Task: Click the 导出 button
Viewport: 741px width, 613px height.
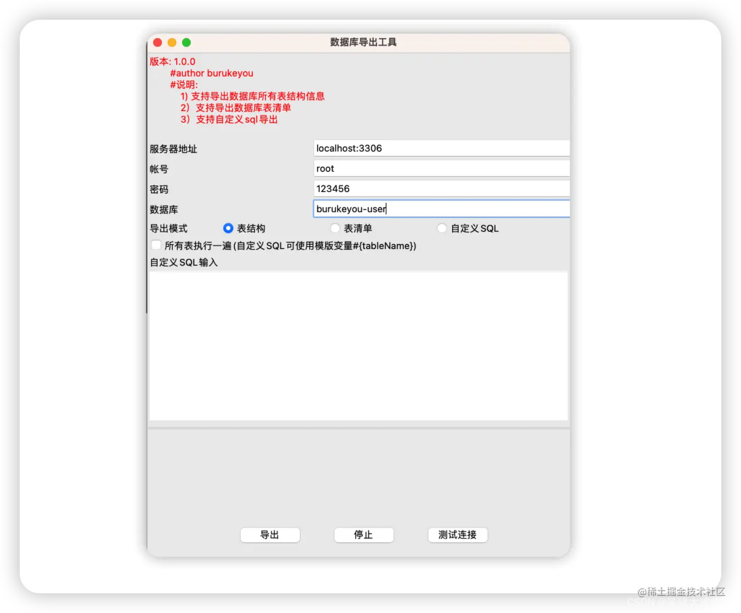Action: coord(270,535)
